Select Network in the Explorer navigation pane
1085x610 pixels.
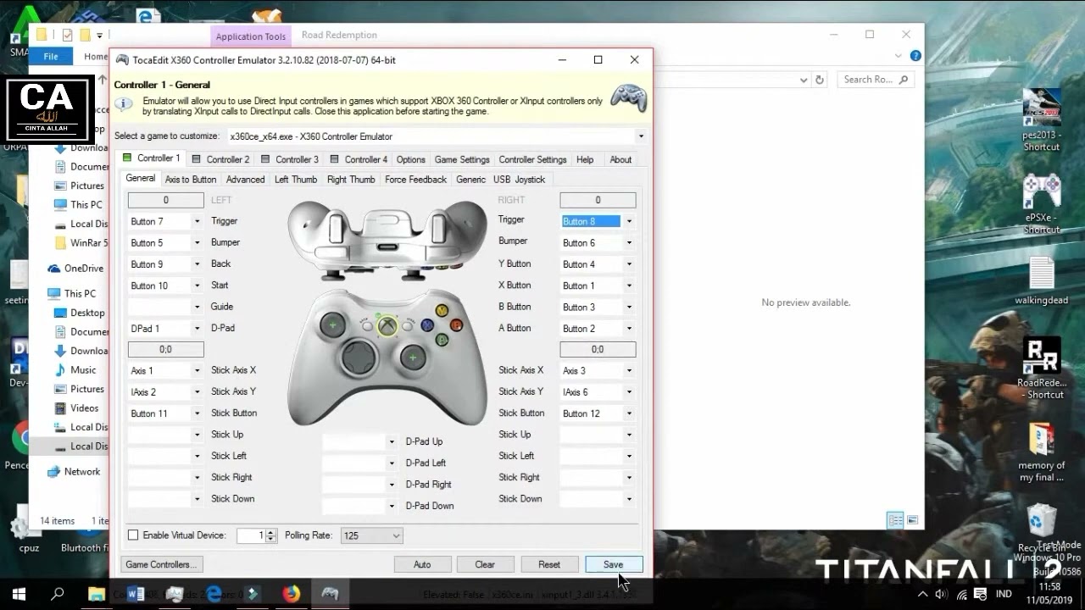[81, 472]
